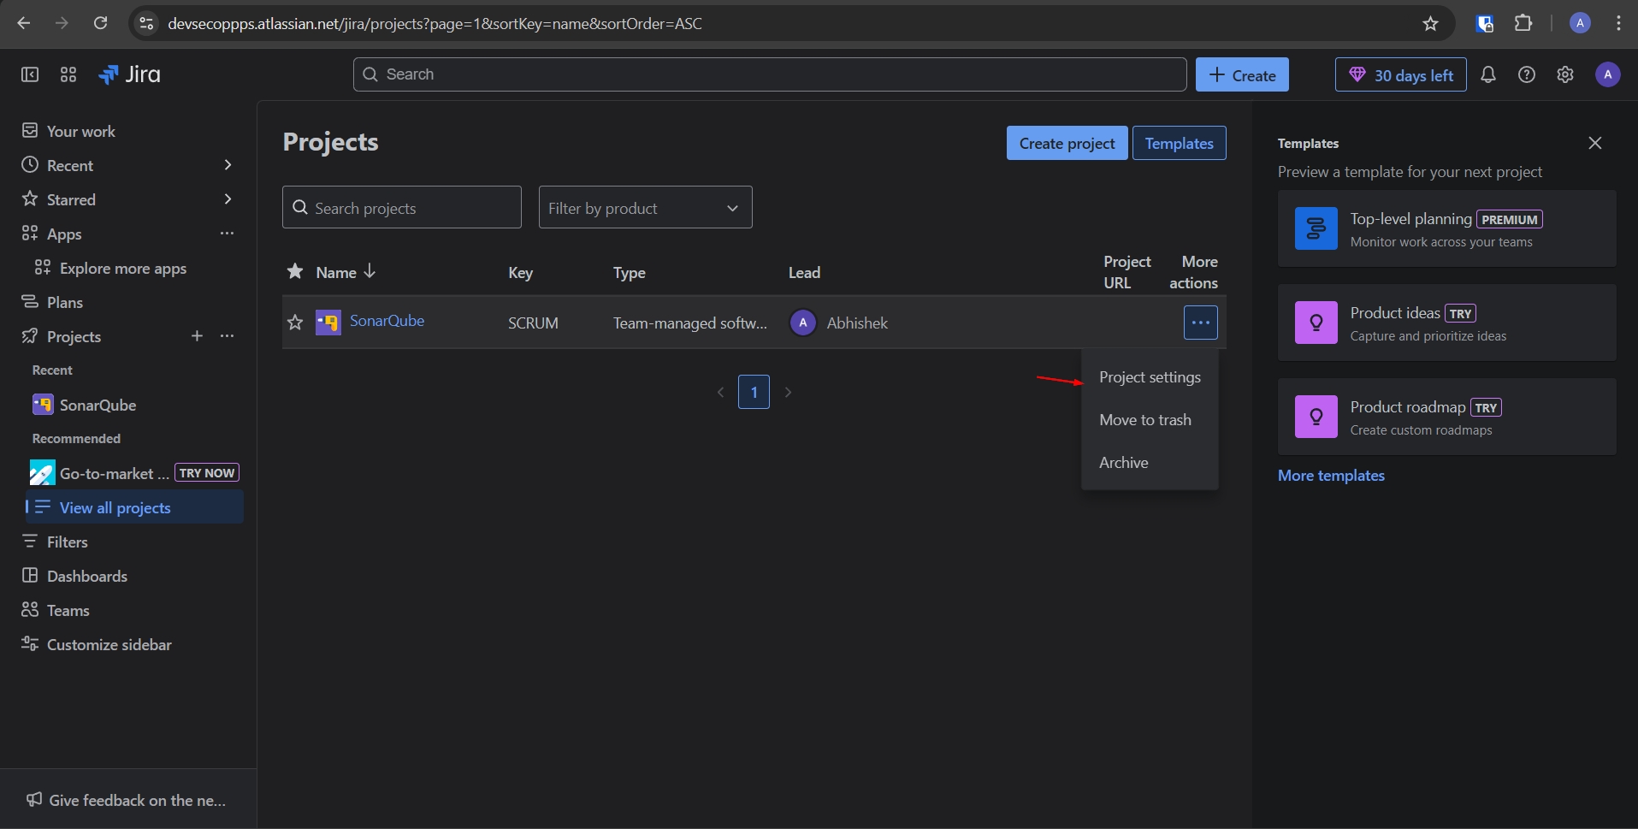Select Project settings from the menu

1150,377
